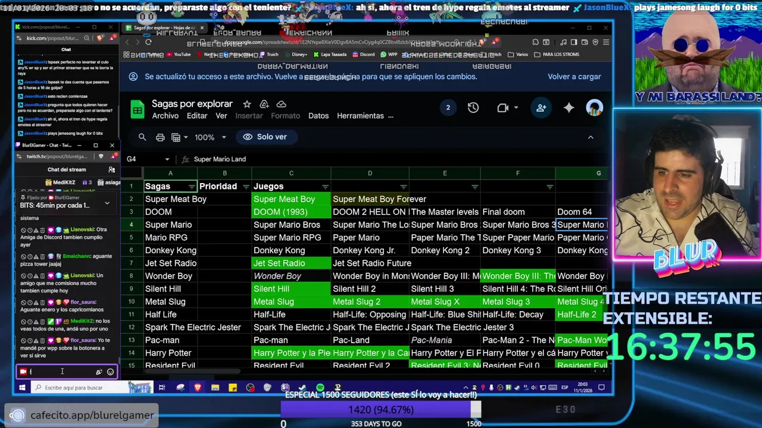The height and width of the screenshot is (428, 762).
Task: Open the Google account avatar
Action: (595, 108)
